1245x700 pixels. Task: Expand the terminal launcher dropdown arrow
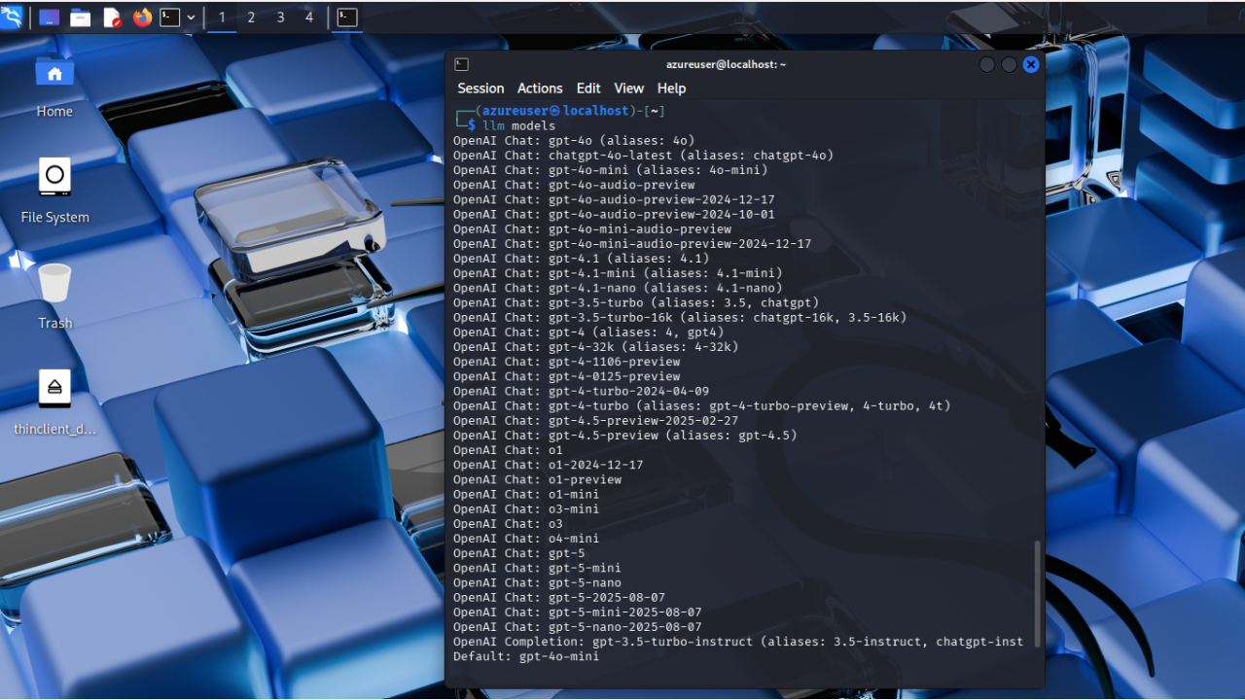pos(191,17)
